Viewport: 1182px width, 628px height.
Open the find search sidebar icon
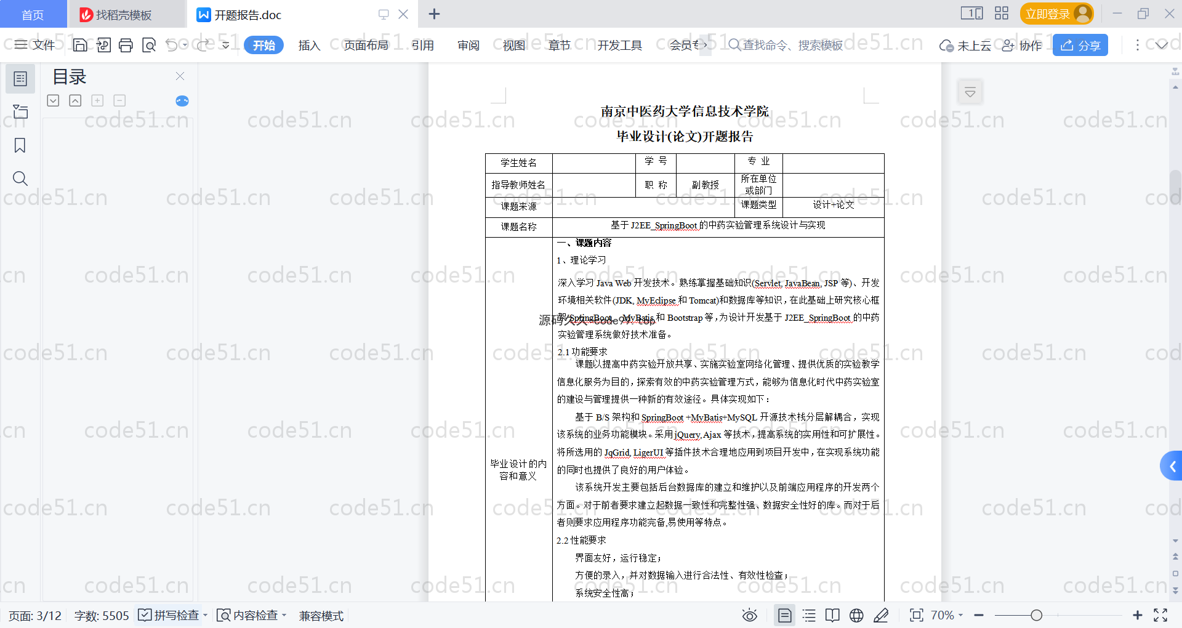click(x=20, y=179)
